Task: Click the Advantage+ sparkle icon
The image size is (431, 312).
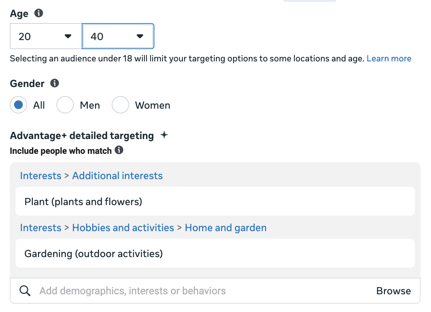Action: [164, 135]
